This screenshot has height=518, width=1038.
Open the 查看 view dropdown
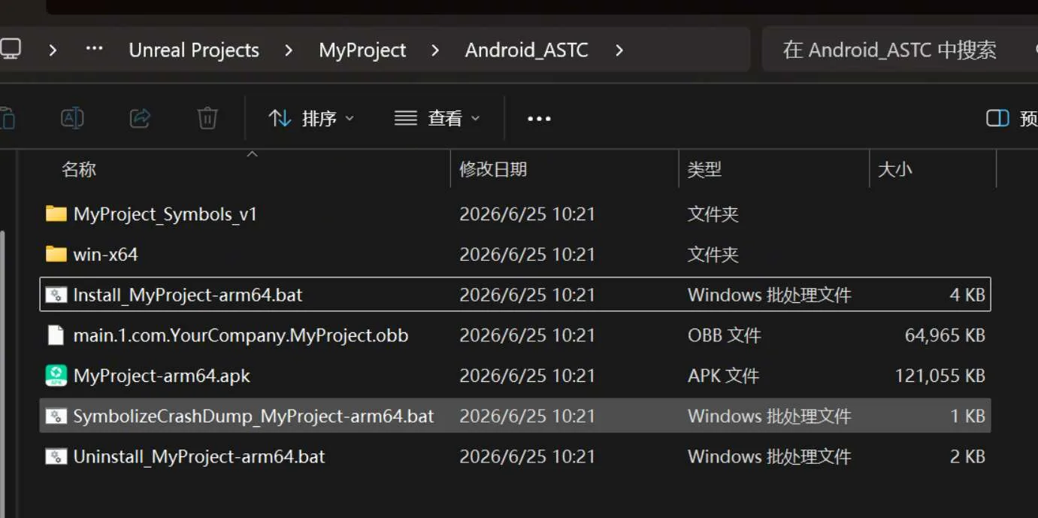pos(437,118)
